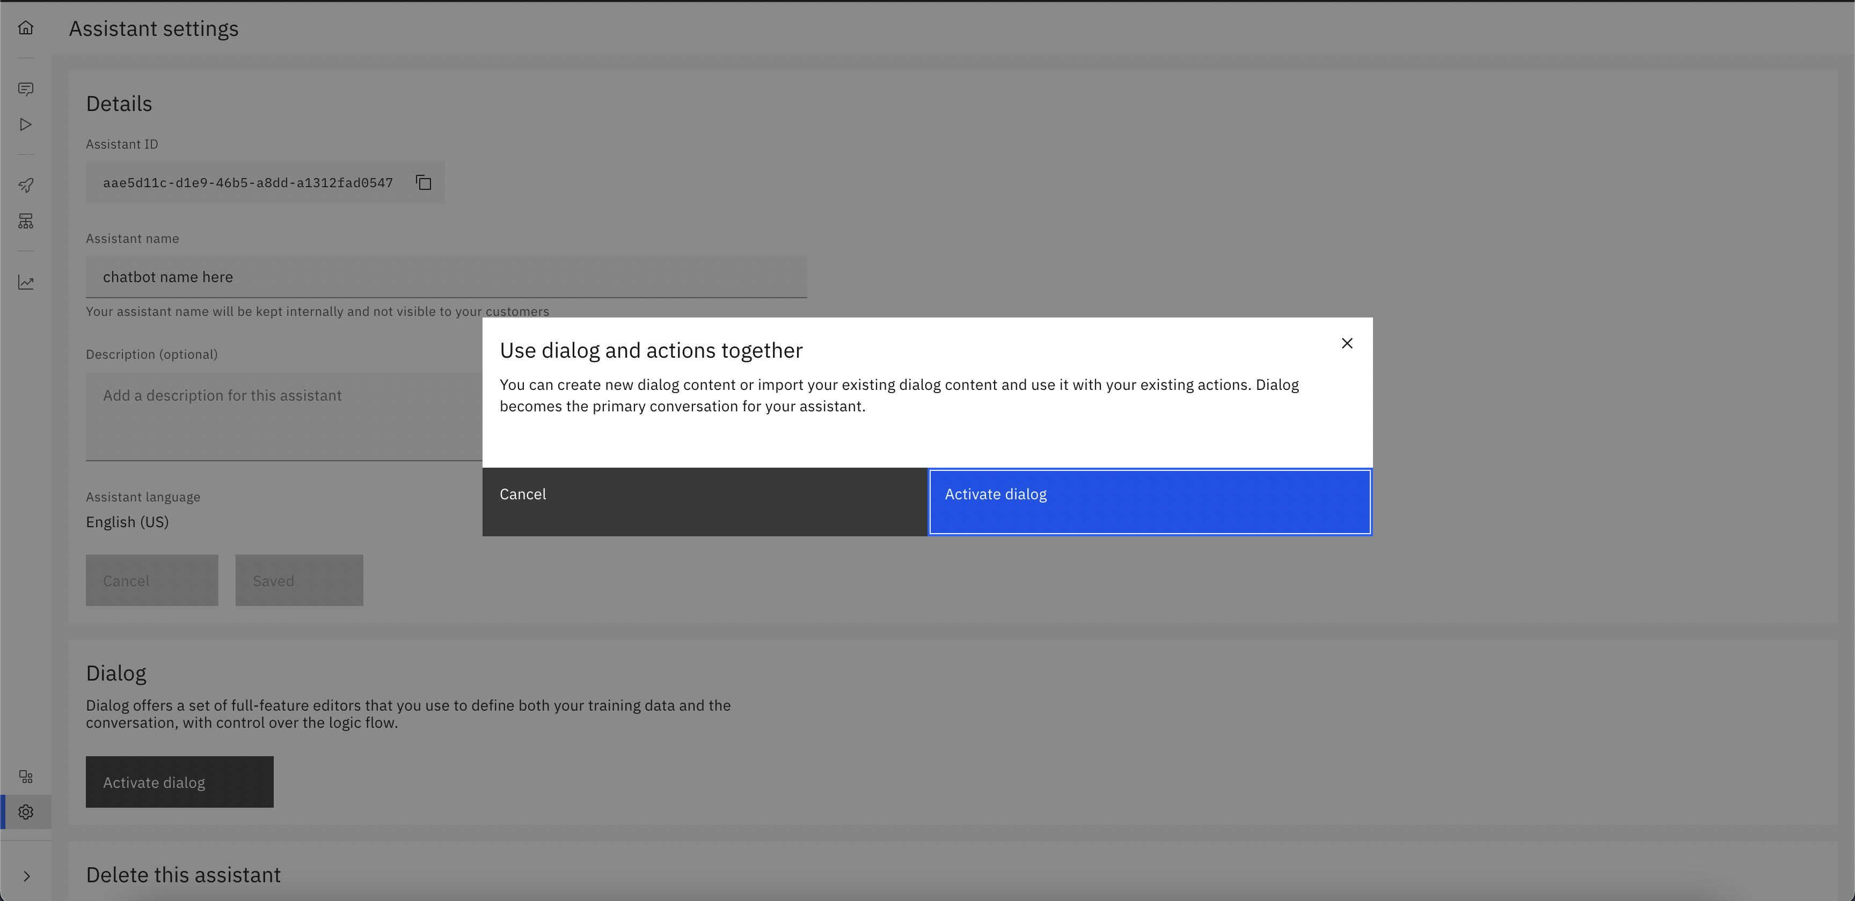Image resolution: width=1855 pixels, height=901 pixels.
Task: Click the Assistant ID value field
Action: 248,183
